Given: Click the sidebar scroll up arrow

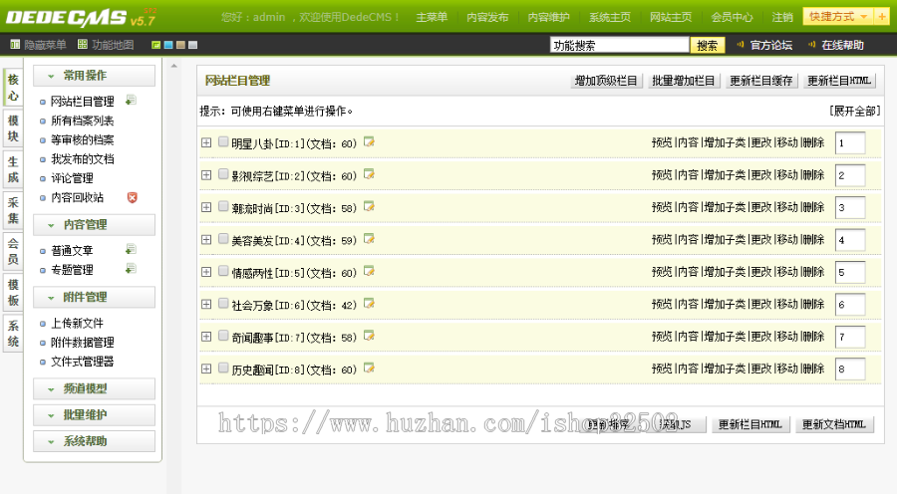Looking at the screenshot, I should [x=173, y=66].
